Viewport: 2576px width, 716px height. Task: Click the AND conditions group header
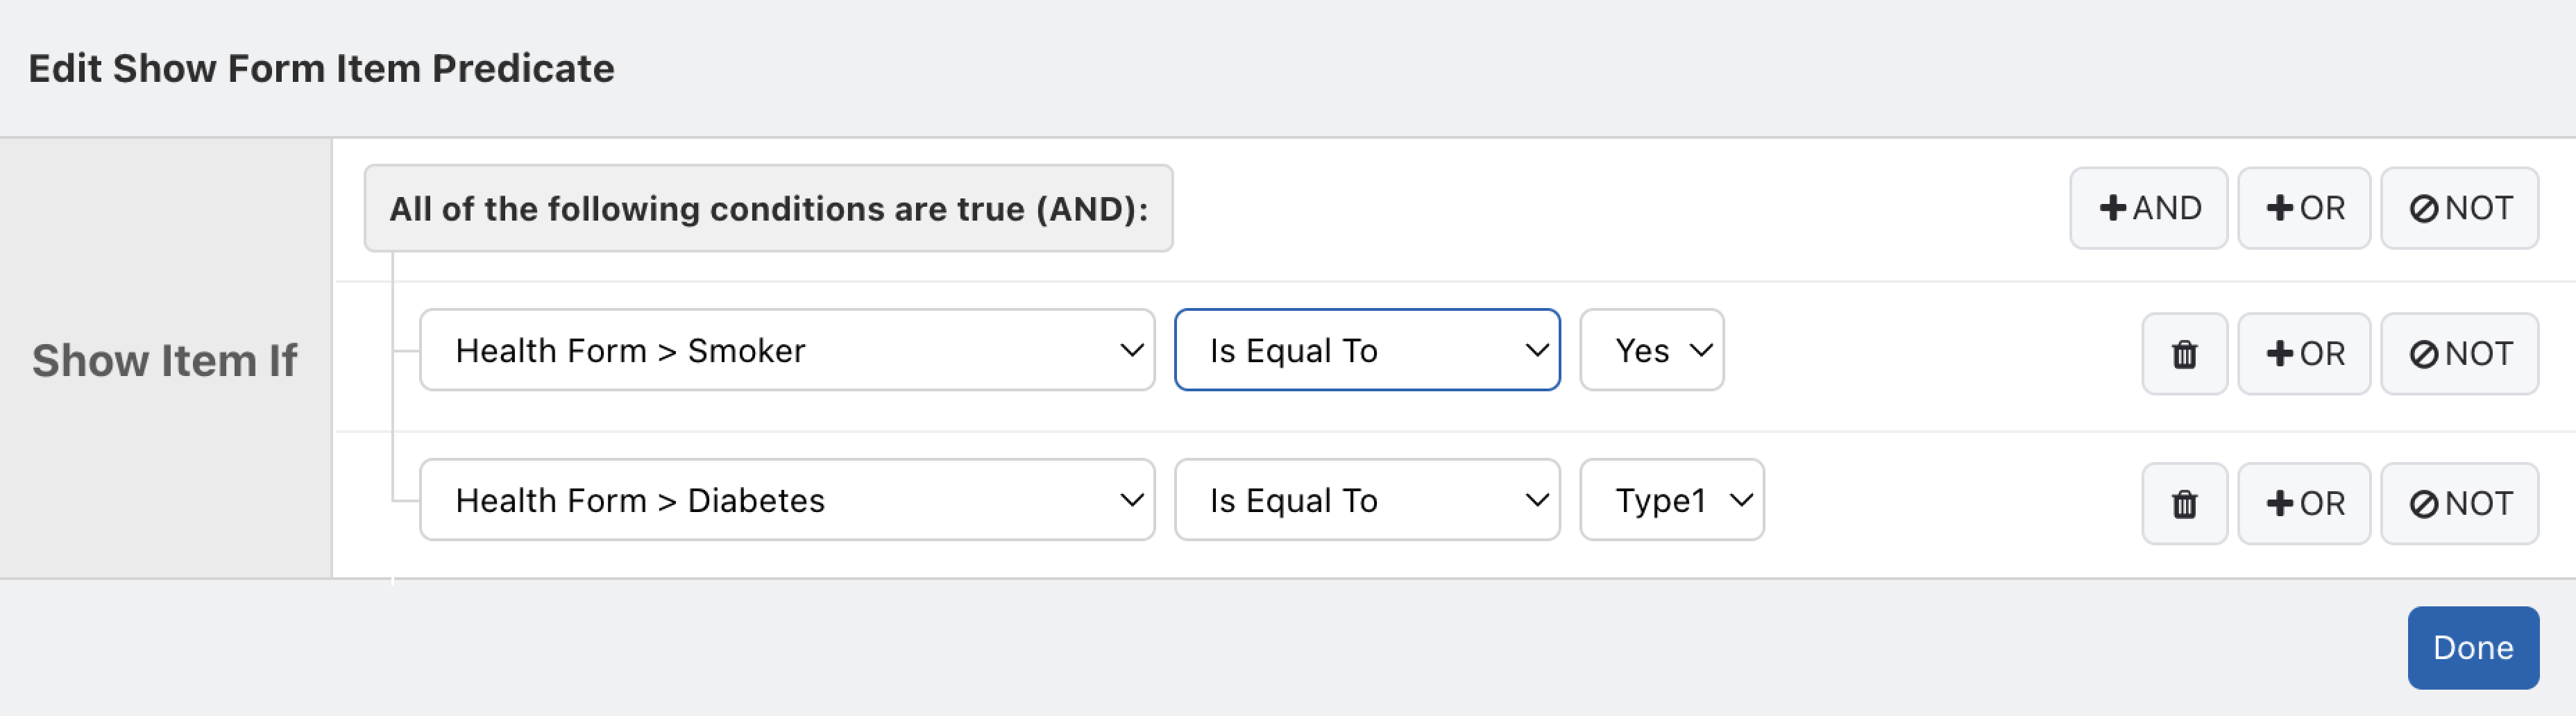768,208
